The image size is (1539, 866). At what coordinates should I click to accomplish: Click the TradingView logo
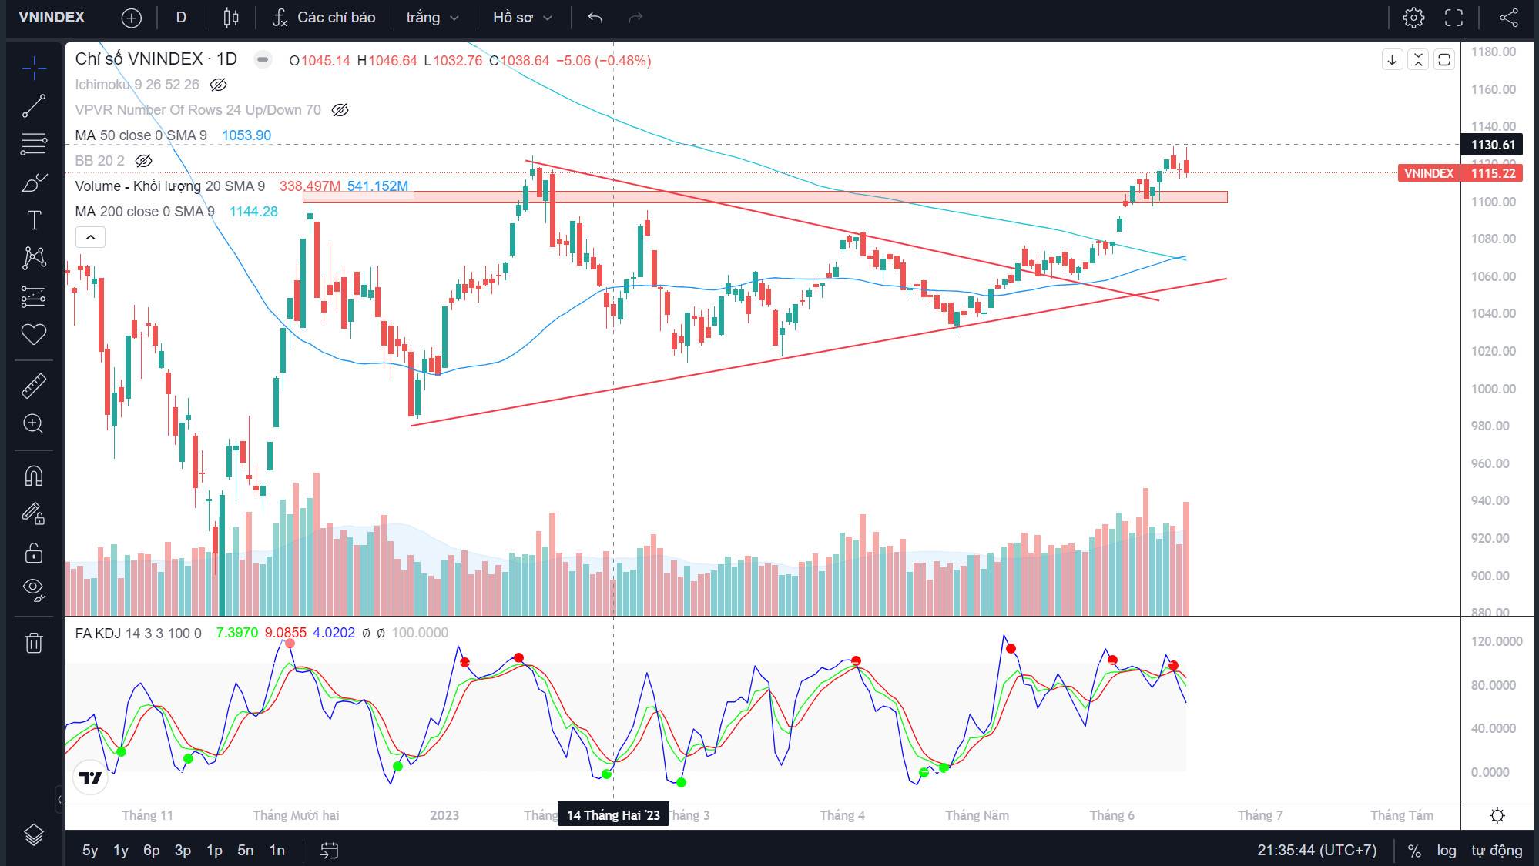(x=91, y=777)
